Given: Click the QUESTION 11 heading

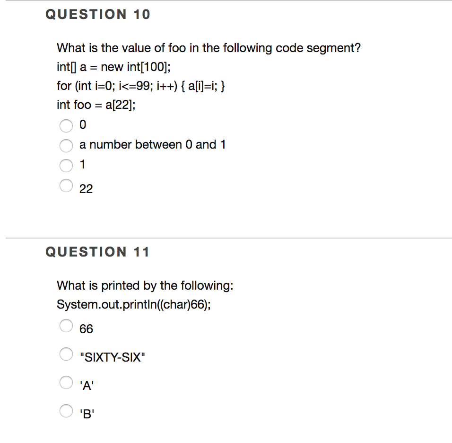Looking at the screenshot, I should point(97,252).
